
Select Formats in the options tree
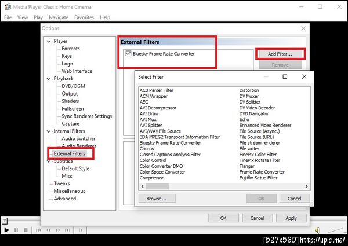pyautogui.click(x=71, y=49)
